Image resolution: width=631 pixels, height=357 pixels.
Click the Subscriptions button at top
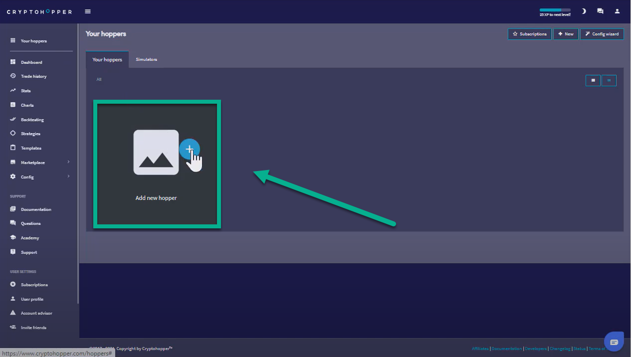(530, 34)
